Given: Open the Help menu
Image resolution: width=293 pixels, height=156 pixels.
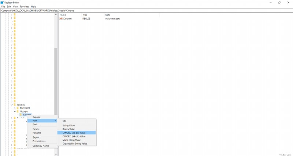Looking at the screenshot, I should 33,7.
